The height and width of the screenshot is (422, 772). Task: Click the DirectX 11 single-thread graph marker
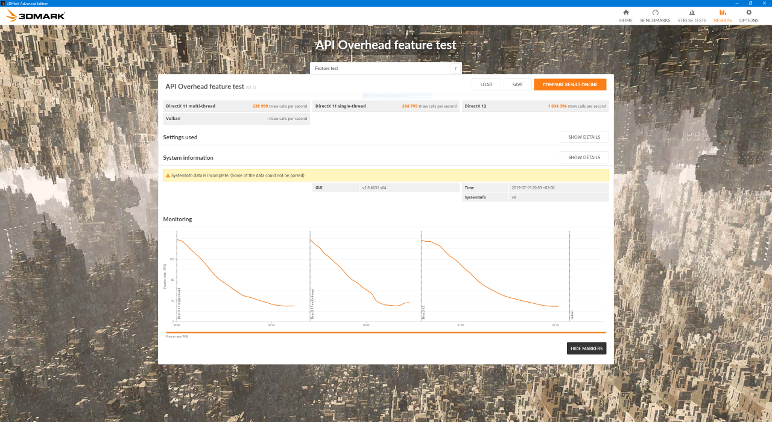pyautogui.click(x=179, y=304)
